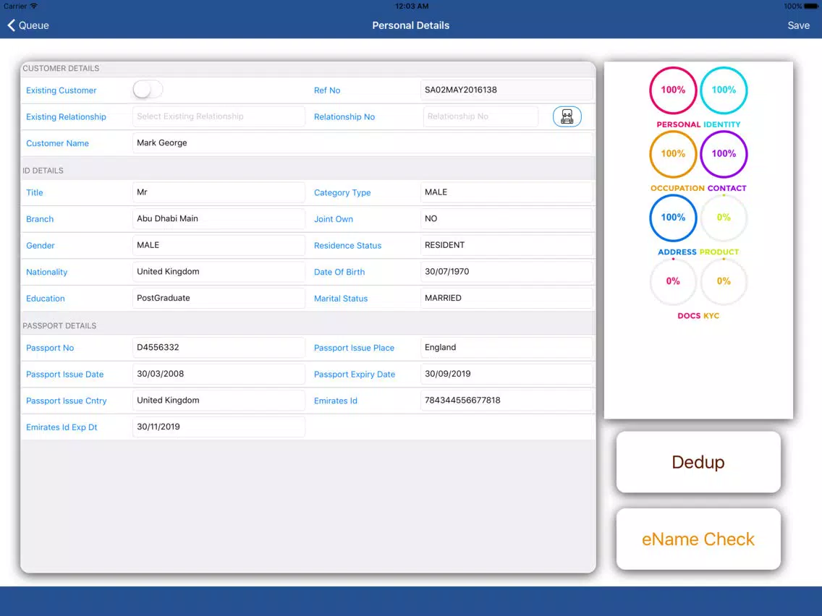The width and height of the screenshot is (822, 616).
Task: Open the Category Type dropdown
Action: coord(507,192)
